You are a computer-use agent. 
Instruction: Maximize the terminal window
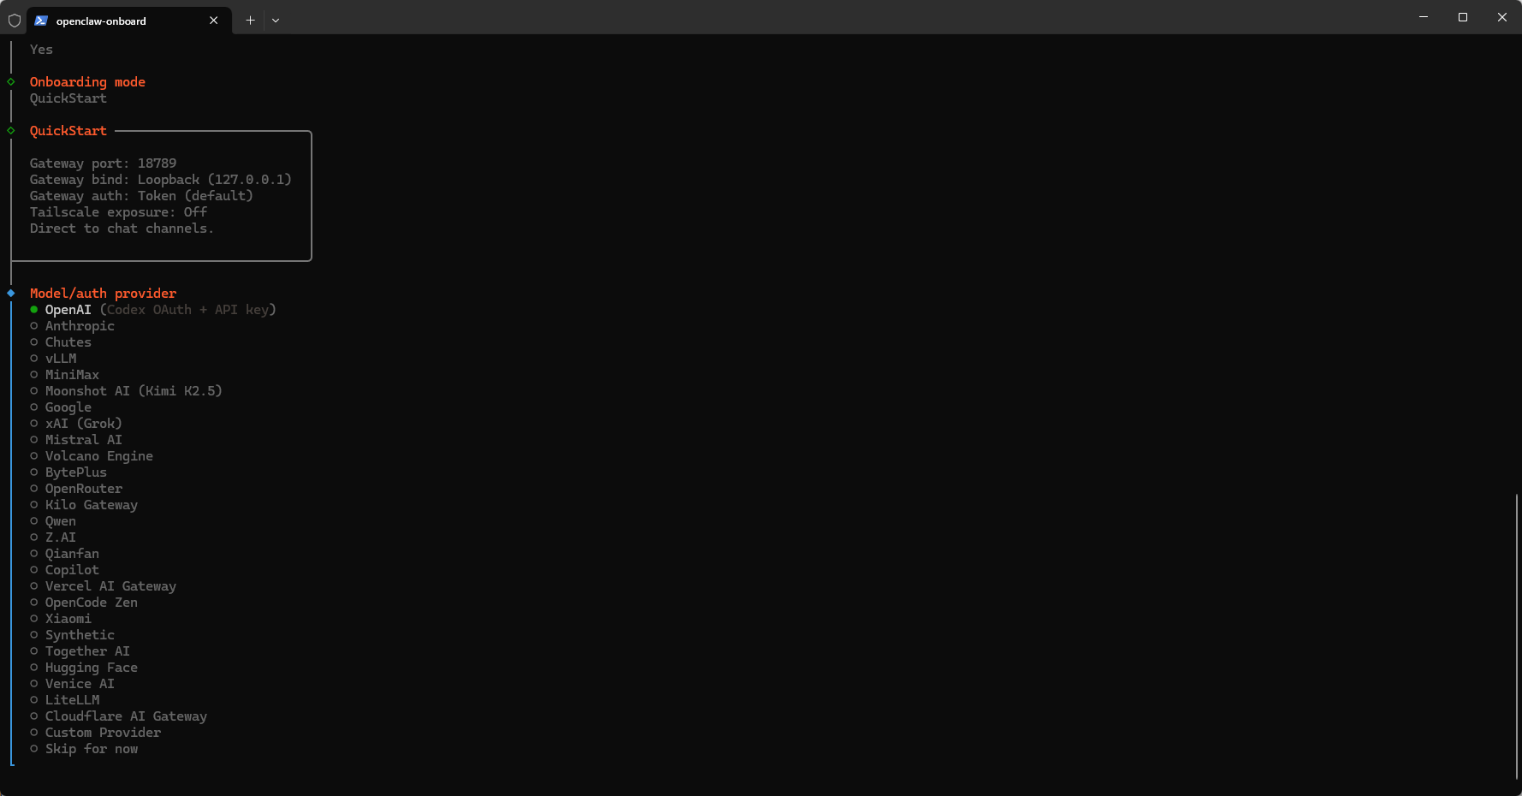click(1463, 17)
